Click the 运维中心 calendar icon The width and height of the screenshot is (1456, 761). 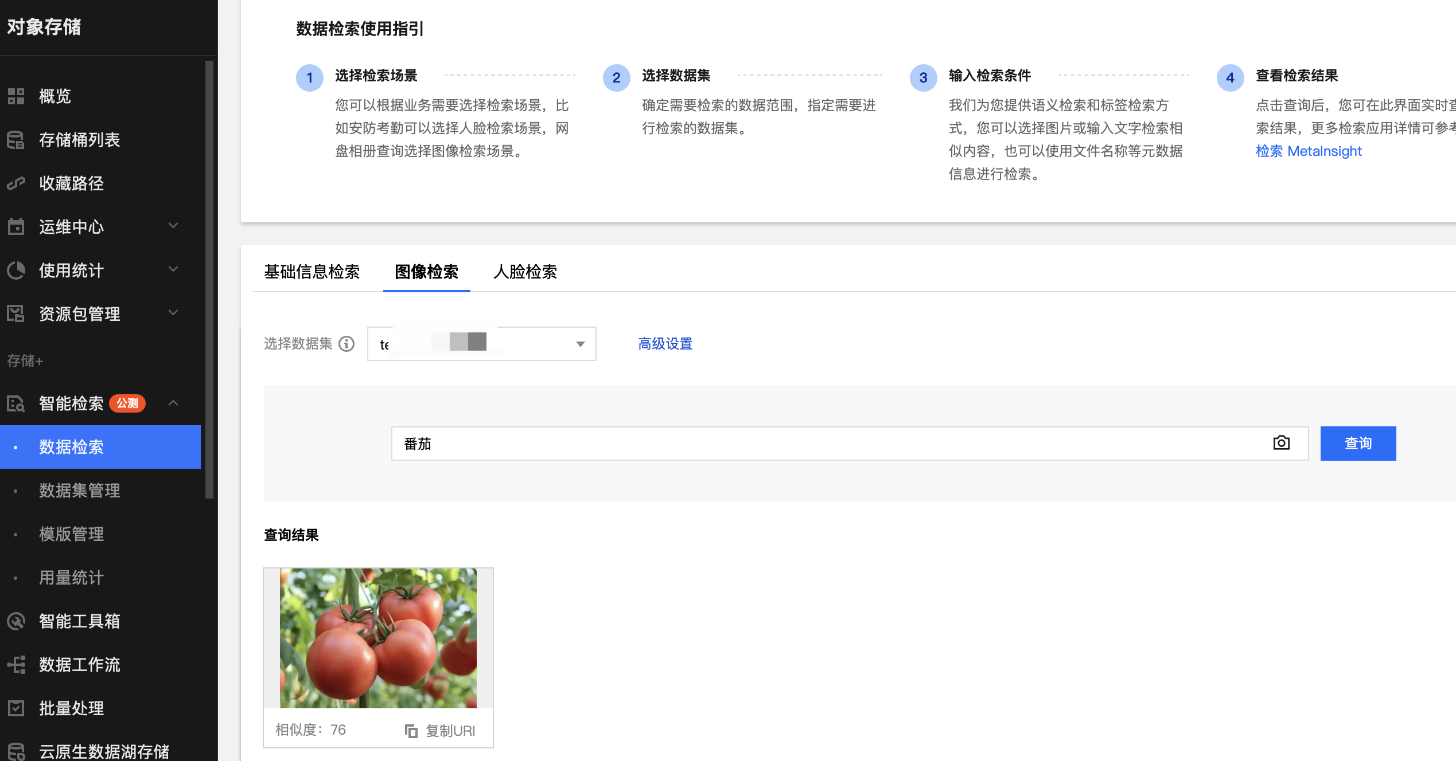[16, 227]
